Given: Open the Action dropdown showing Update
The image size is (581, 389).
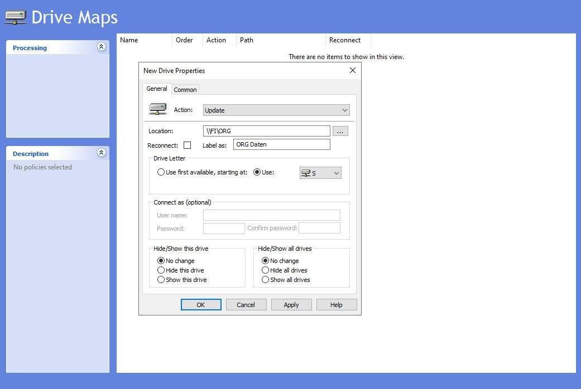Looking at the screenshot, I should click(276, 110).
